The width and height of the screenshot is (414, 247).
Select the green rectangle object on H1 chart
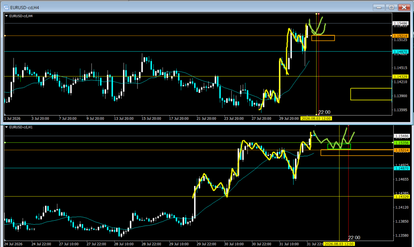pos(339,146)
